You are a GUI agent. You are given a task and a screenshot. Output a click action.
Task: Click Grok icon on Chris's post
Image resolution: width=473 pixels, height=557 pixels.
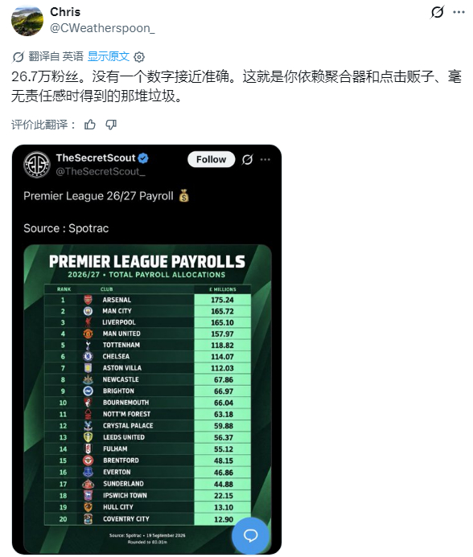(437, 12)
